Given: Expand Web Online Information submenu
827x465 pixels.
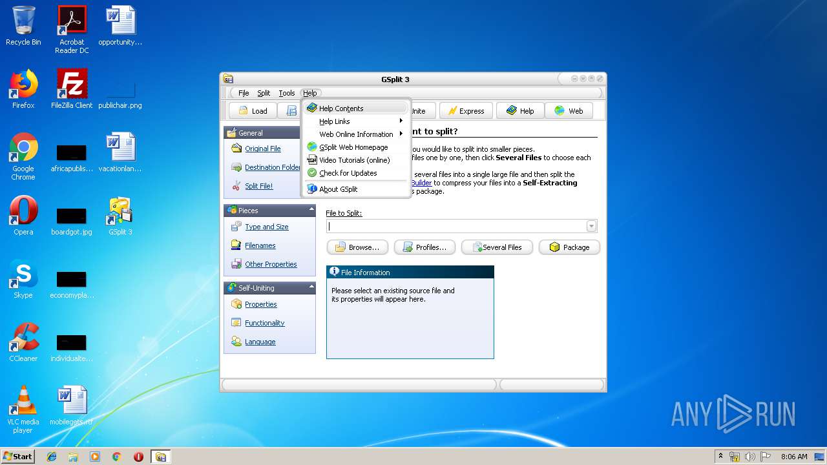Looking at the screenshot, I should [356, 134].
